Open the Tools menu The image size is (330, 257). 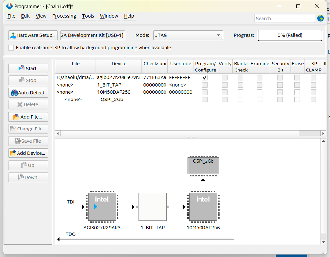(88, 16)
